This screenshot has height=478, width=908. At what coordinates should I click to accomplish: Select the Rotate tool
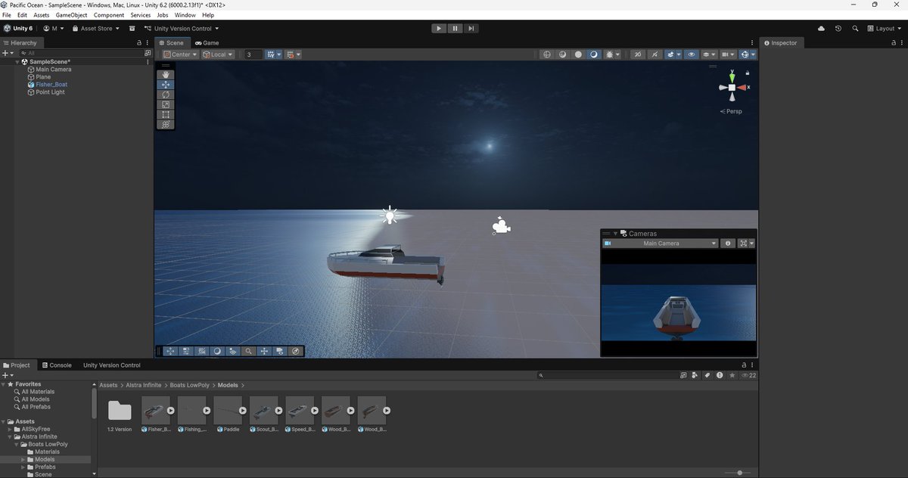[x=166, y=95]
